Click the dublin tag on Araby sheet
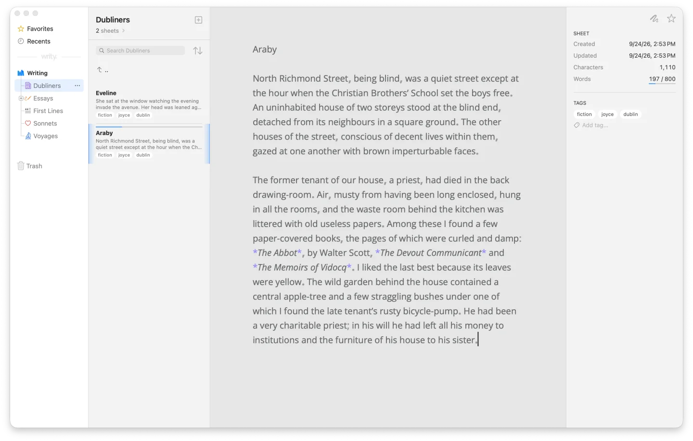 click(143, 155)
